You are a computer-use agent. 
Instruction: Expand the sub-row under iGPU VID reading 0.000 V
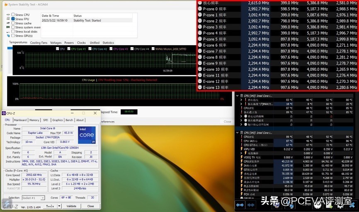click(x=241, y=153)
